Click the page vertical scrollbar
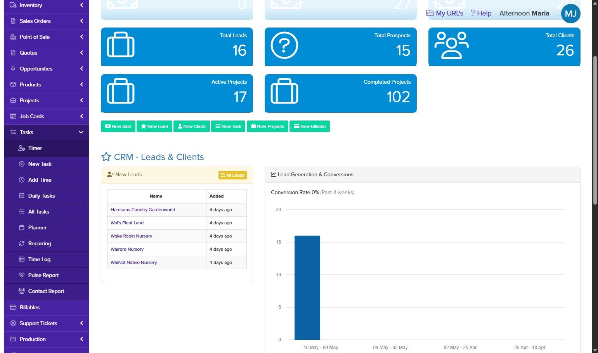This screenshot has width=598, height=353. [x=595, y=130]
